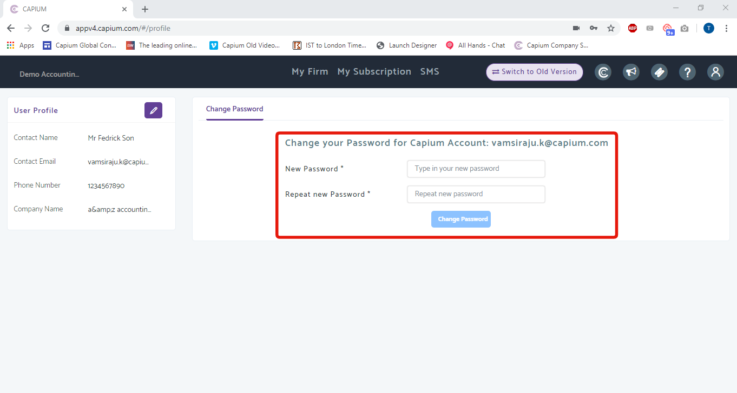Image resolution: width=737 pixels, height=393 pixels.
Task: Click the browser forward arrow
Action: [x=28, y=28]
